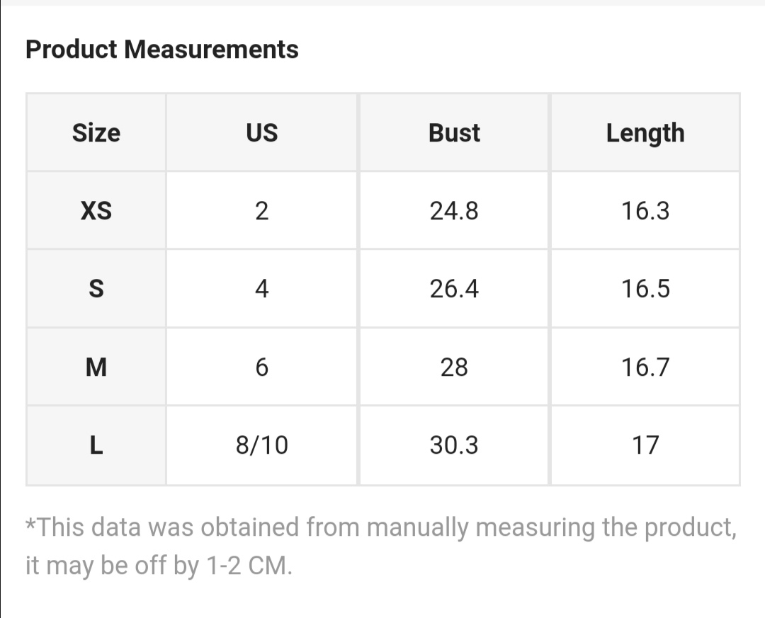This screenshot has height=618, width=765.
Task: Click the bust value 26.4
Action: (454, 288)
